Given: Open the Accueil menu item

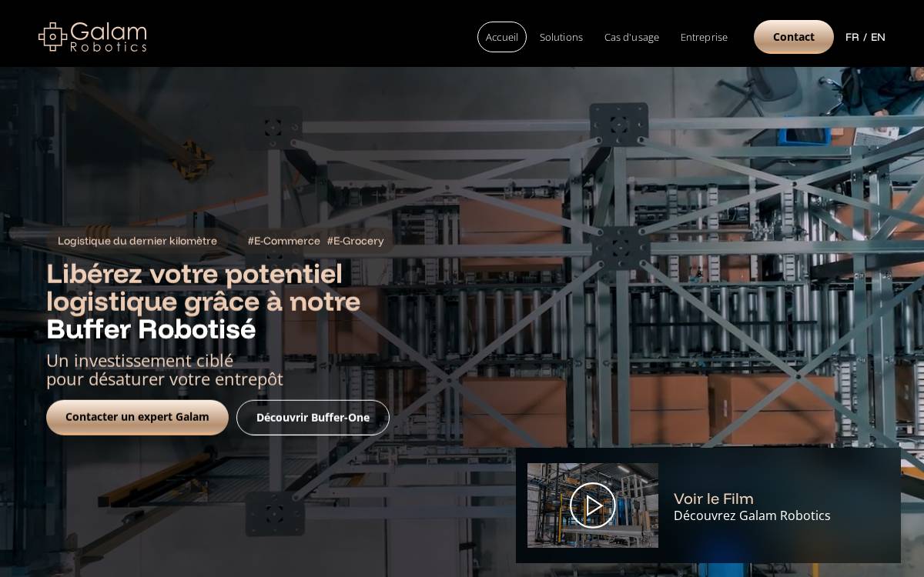Looking at the screenshot, I should pyautogui.click(x=502, y=37).
